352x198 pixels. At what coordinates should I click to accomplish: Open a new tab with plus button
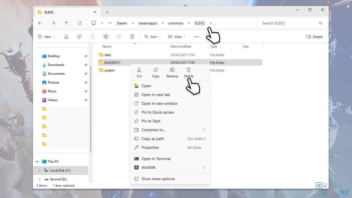[x=107, y=12]
